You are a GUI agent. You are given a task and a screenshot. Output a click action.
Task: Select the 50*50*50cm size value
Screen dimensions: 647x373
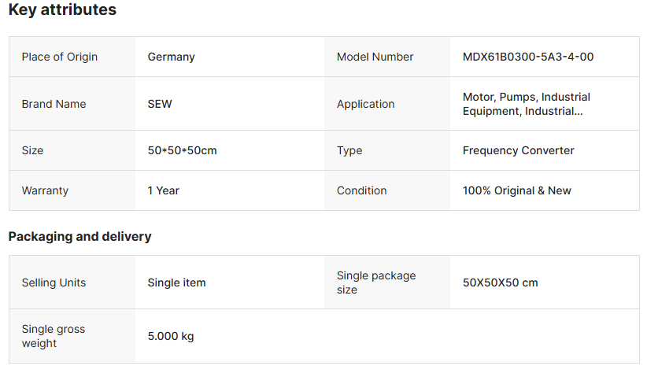(x=182, y=150)
